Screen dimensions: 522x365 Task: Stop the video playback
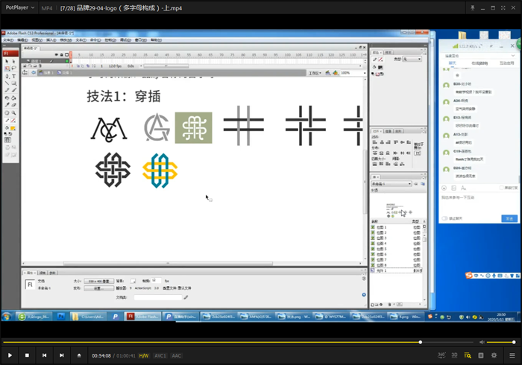click(x=27, y=355)
